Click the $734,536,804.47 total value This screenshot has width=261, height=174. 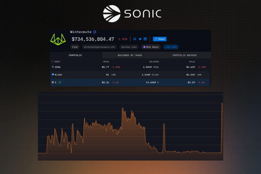pyautogui.click(x=93, y=39)
